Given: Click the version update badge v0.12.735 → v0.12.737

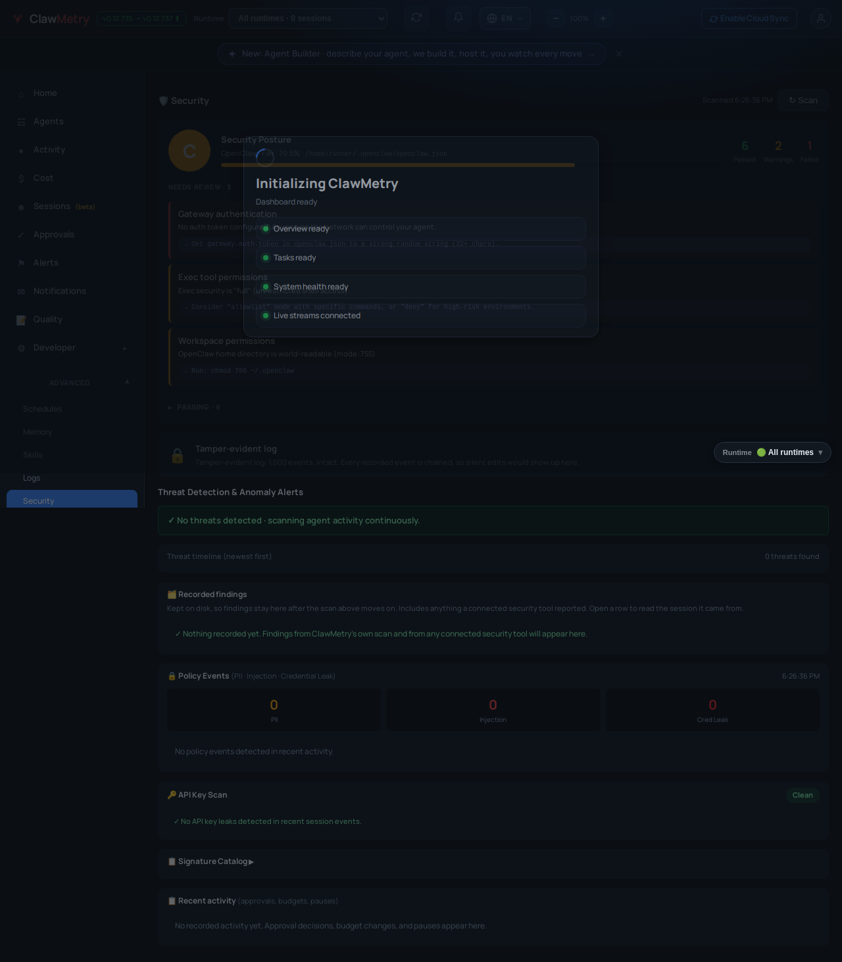Looking at the screenshot, I should coord(141,18).
